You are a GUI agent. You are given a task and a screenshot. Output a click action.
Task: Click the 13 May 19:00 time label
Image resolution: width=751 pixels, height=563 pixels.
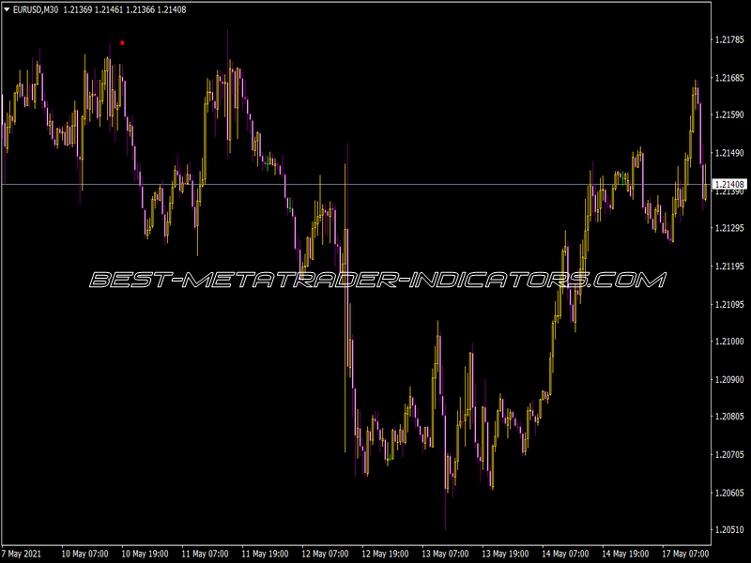coord(505,554)
